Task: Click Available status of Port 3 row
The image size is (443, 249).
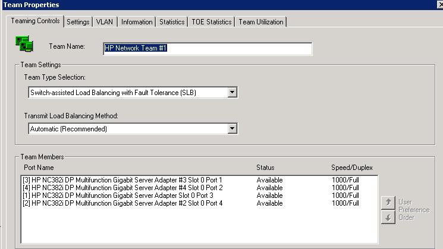Action: pos(269,196)
